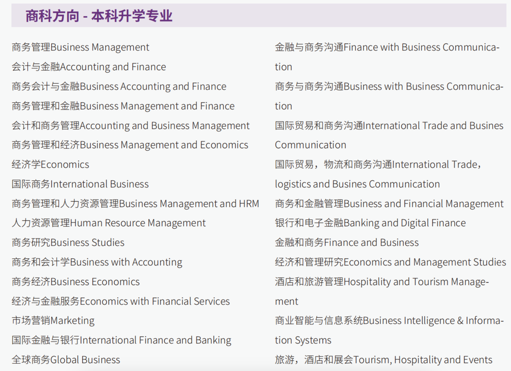The image size is (511, 371).
Task: Click International Finance and Banking entry
Action: (x=122, y=340)
